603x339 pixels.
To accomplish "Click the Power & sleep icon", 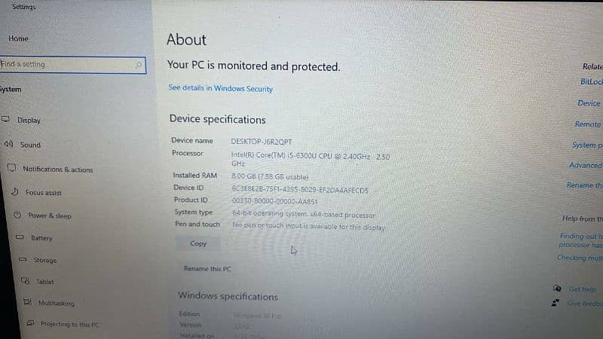I will coord(17,215).
